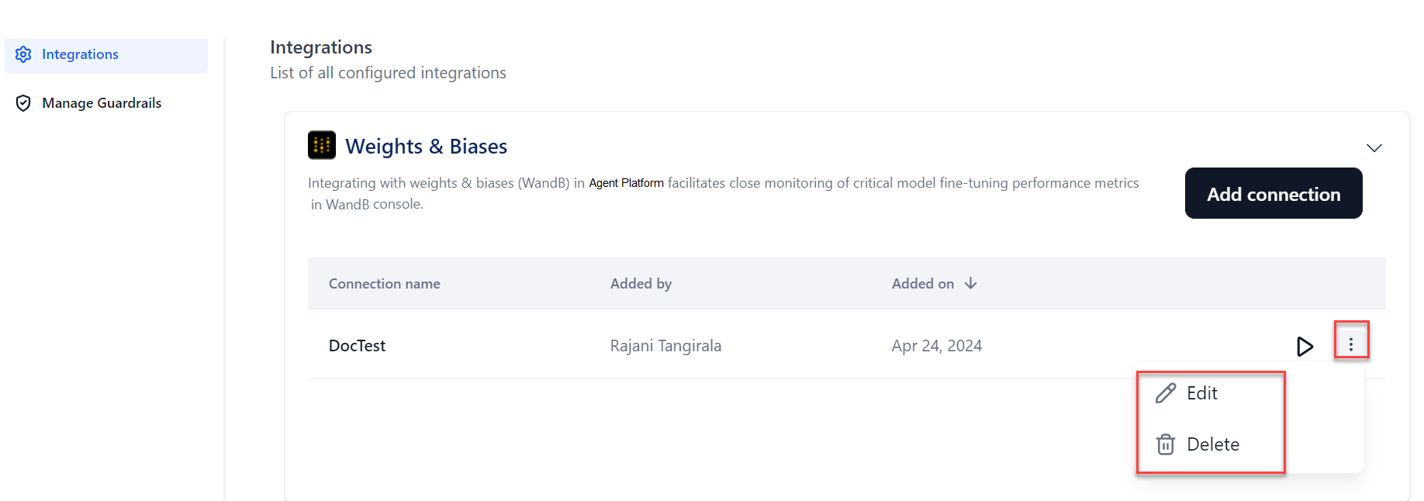The width and height of the screenshot is (1424, 501).
Task: Select the DocTest connection name
Action: click(x=357, y=346)
